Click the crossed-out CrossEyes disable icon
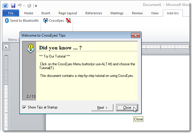The height and width of the screenshot is (135, 194). point(68,21)
